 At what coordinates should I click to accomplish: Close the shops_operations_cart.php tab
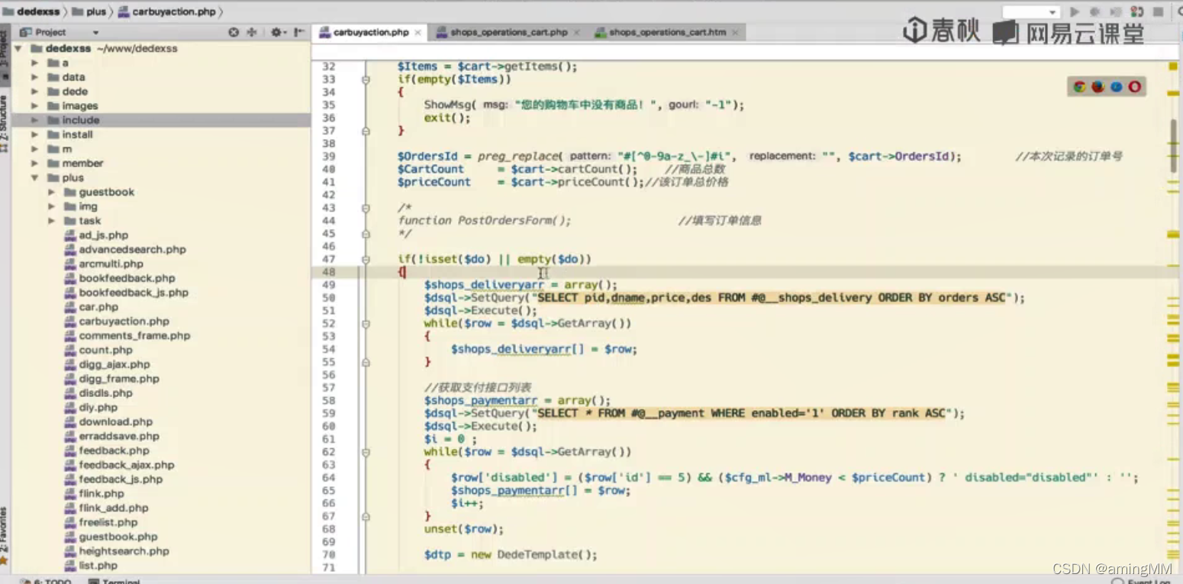576,33
